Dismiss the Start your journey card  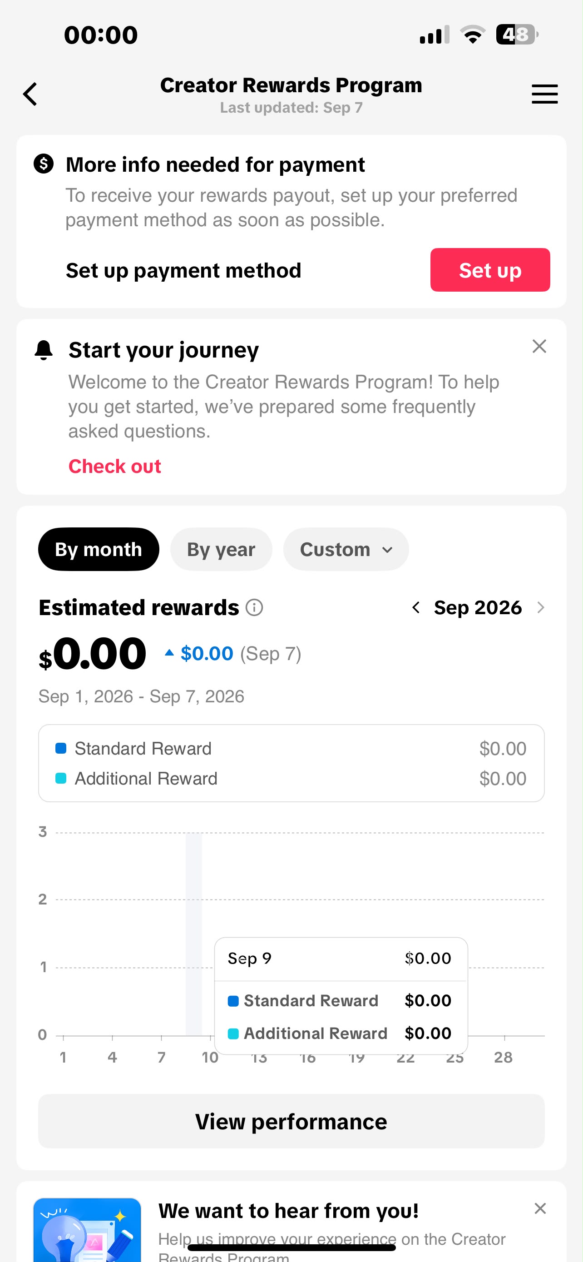(x=539, y=346)
